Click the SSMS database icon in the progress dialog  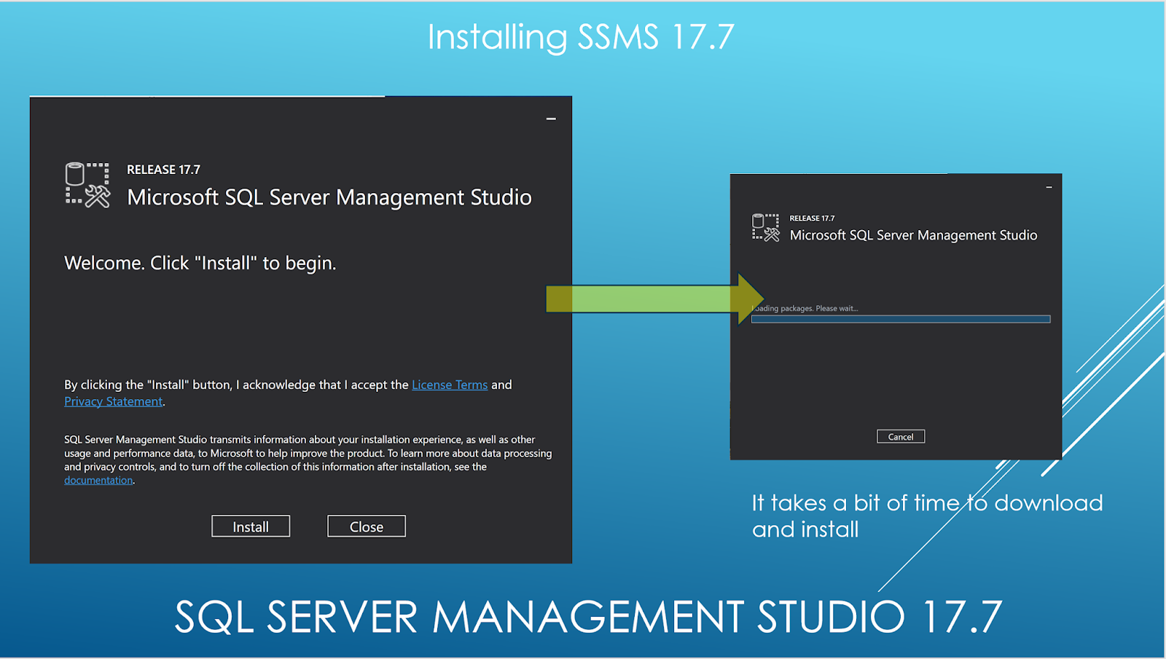tap(765, 226)
